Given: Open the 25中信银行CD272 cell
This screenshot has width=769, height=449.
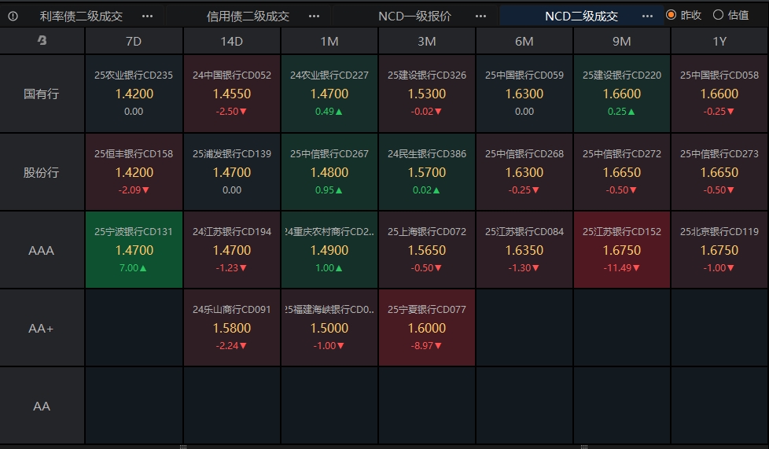Looking at the screenshot, I should pos(622,172).
